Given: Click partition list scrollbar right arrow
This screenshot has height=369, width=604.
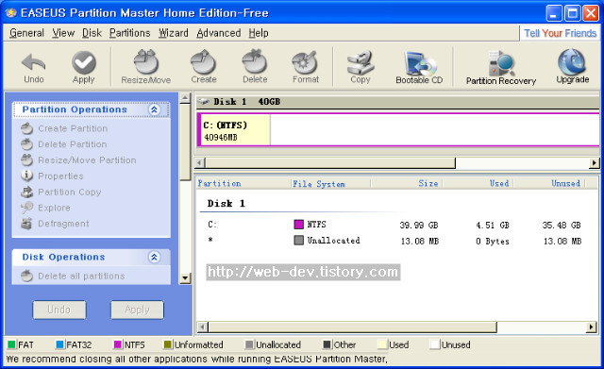Looking at the screenshot, I should (592, 327).
